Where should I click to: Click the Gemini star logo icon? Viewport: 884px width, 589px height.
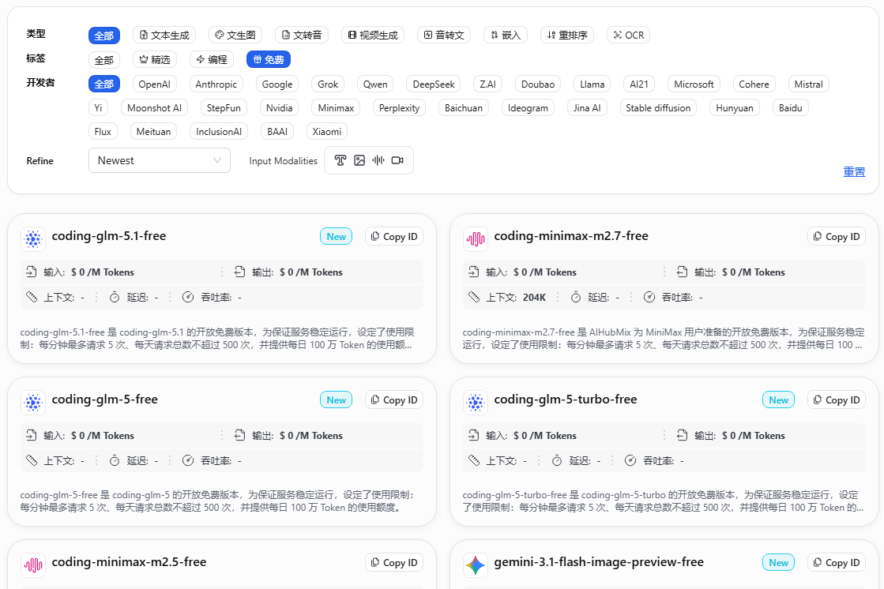pos(476,565)
